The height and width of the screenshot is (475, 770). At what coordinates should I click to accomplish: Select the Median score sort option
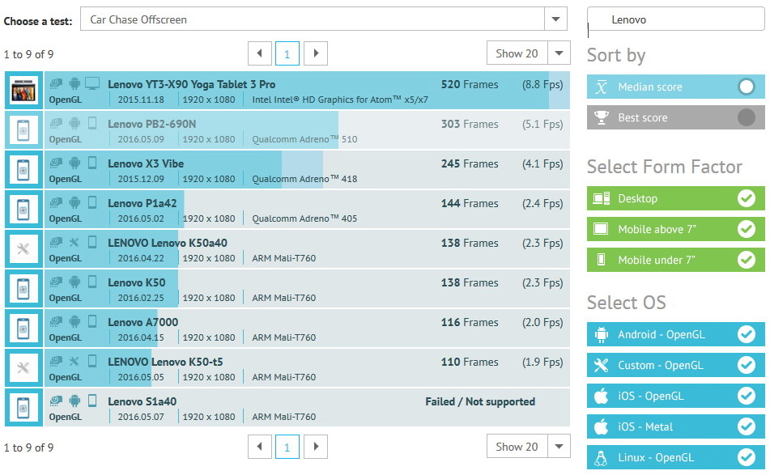(x=676, y=87)
